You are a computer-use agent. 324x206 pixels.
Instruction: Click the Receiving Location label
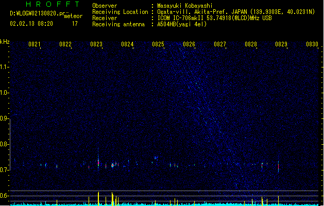(x=120, y=12)
